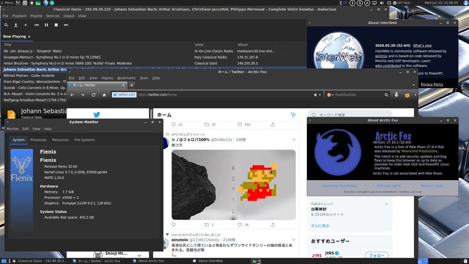
Task: Share the ShiNo12x tweet
Action: pyautogui.click(x=273, y=224)
